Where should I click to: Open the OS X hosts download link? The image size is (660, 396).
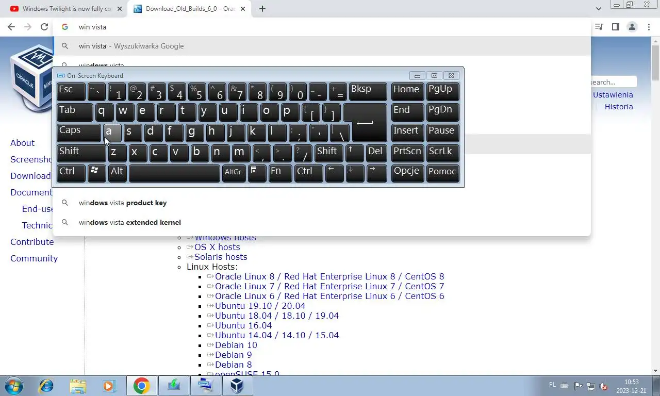click(x=217, y=247)
